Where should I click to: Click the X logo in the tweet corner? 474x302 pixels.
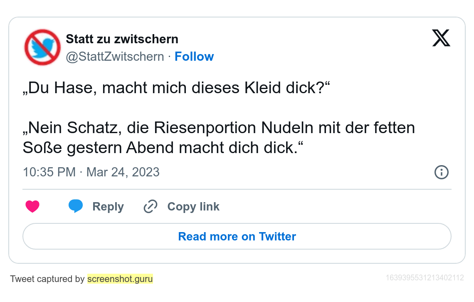pos(441,38)
